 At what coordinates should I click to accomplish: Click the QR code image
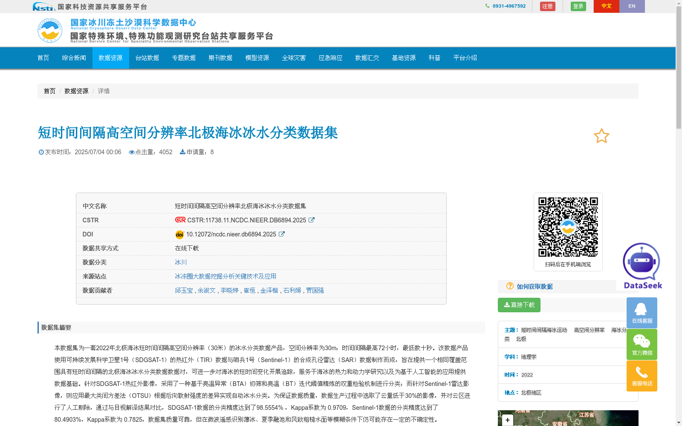pyautogui.click(x=568, y=227)
